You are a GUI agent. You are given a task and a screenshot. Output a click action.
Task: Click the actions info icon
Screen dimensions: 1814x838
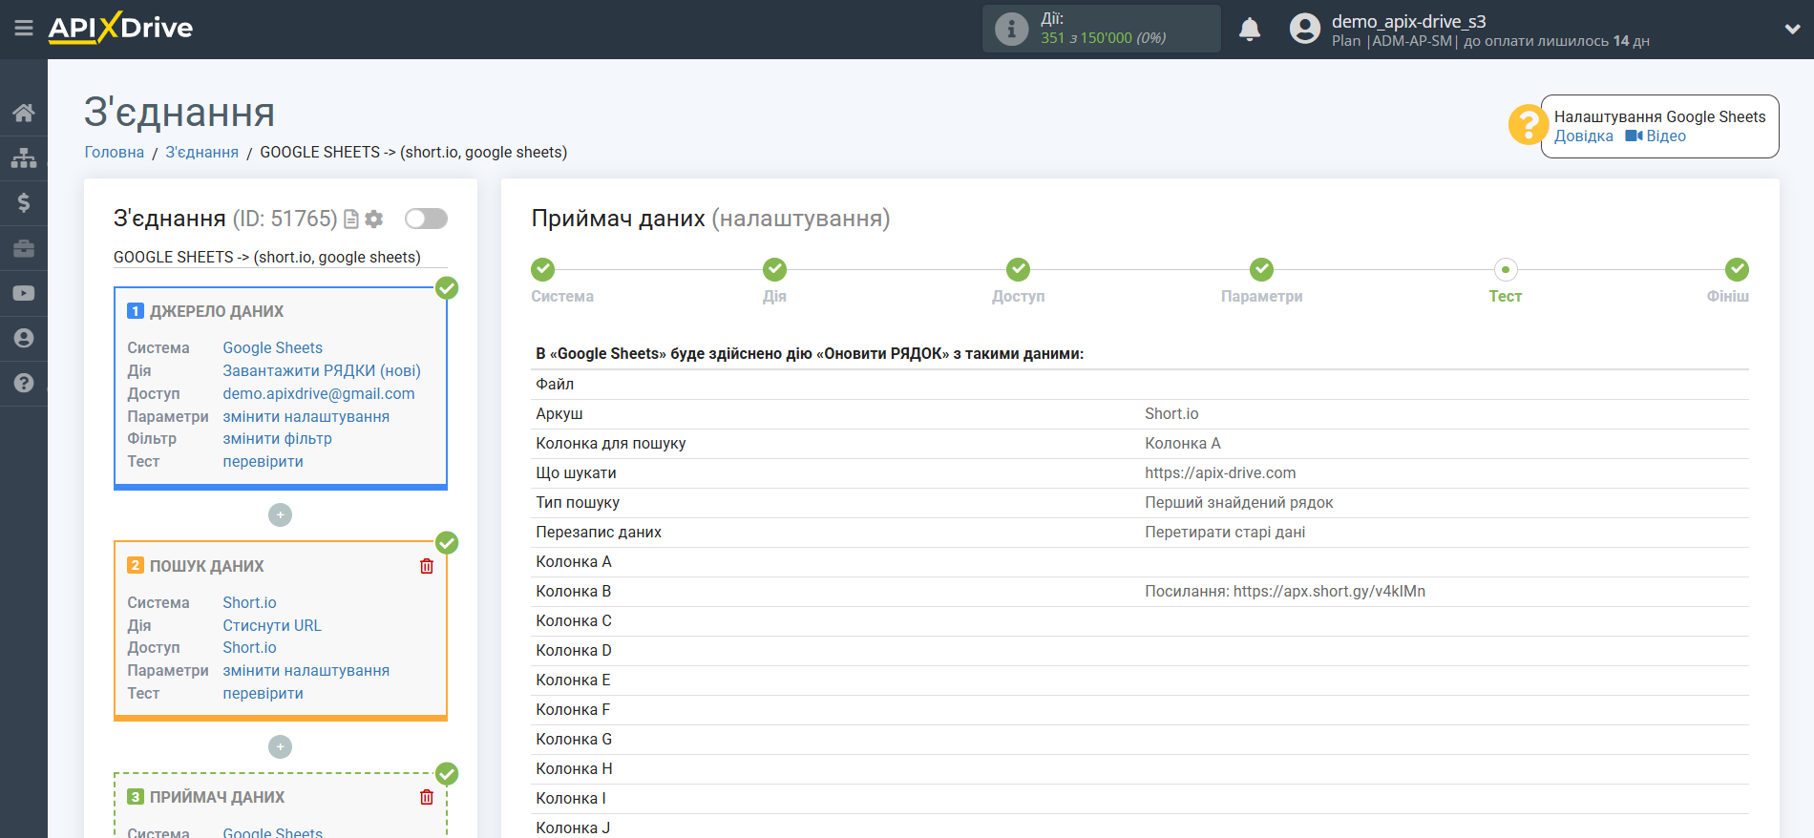(x=1011, y=29)
